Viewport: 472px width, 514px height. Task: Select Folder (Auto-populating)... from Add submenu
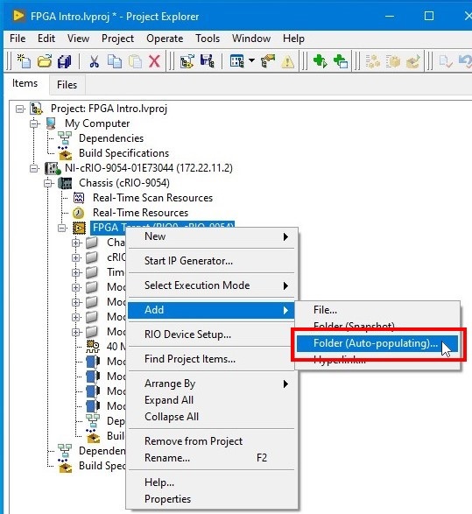coord(377,343)
